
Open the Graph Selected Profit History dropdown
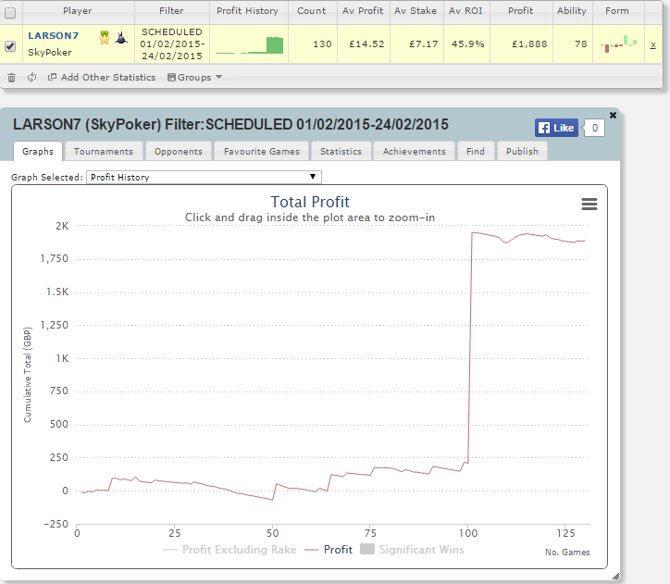coord(204,177)
